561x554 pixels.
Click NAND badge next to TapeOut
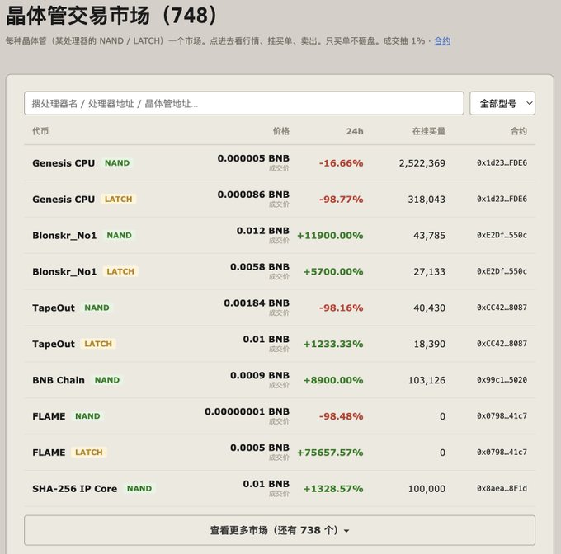click(x=97, y=308)
